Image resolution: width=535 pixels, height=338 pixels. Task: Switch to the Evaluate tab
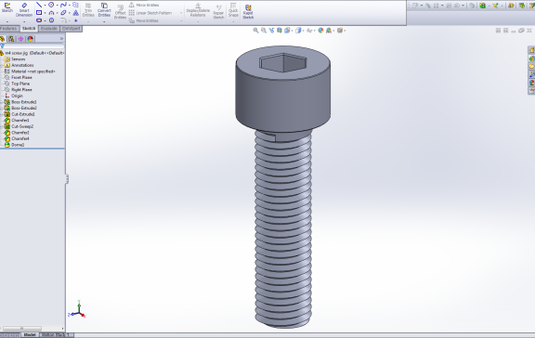click(x=49, y=29)
